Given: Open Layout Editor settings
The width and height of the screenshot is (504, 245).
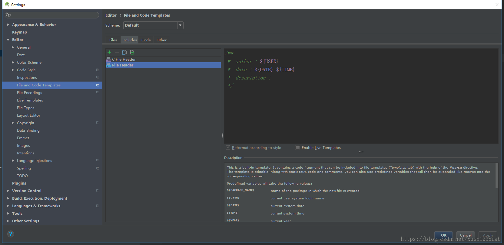Looking at the screenshot, I should (28, 115).
